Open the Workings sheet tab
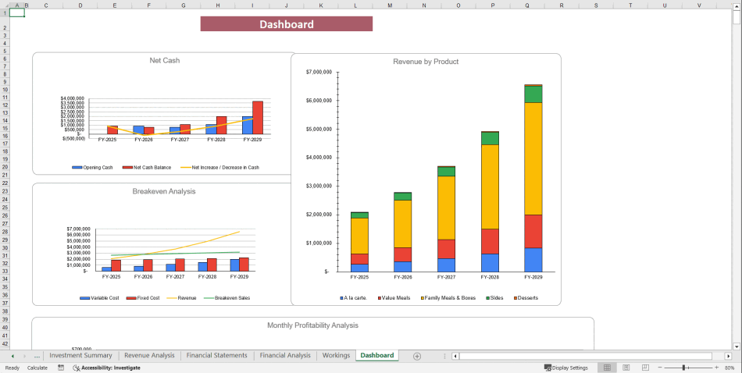Viewport: 742px width, 373px height. [336, 356]
